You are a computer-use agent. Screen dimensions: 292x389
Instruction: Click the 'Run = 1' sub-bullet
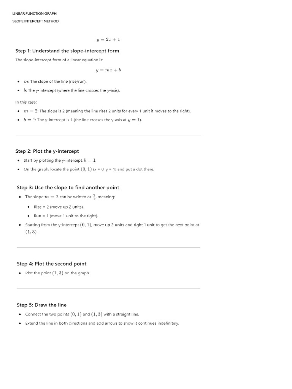click(66, 216)
